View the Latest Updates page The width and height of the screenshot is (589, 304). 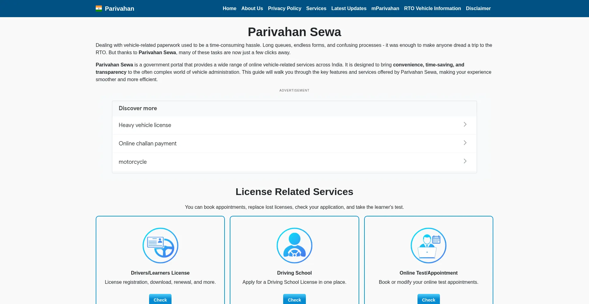(x=349, y=9)
